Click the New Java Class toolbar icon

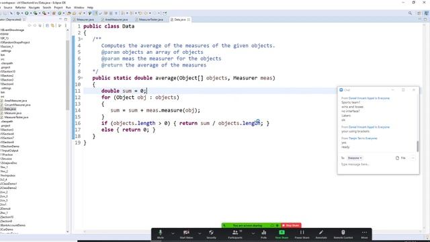tap(60, 13)
